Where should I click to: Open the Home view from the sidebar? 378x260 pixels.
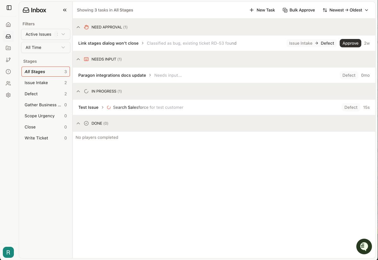coord(8,24)
